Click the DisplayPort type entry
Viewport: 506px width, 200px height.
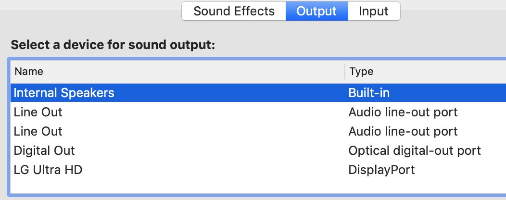click(x=381, y=170)
